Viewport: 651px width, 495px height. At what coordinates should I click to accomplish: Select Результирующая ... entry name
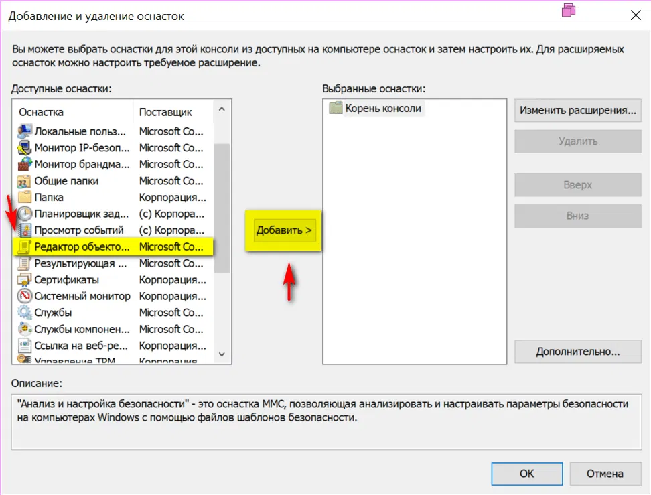coord(80,263)
